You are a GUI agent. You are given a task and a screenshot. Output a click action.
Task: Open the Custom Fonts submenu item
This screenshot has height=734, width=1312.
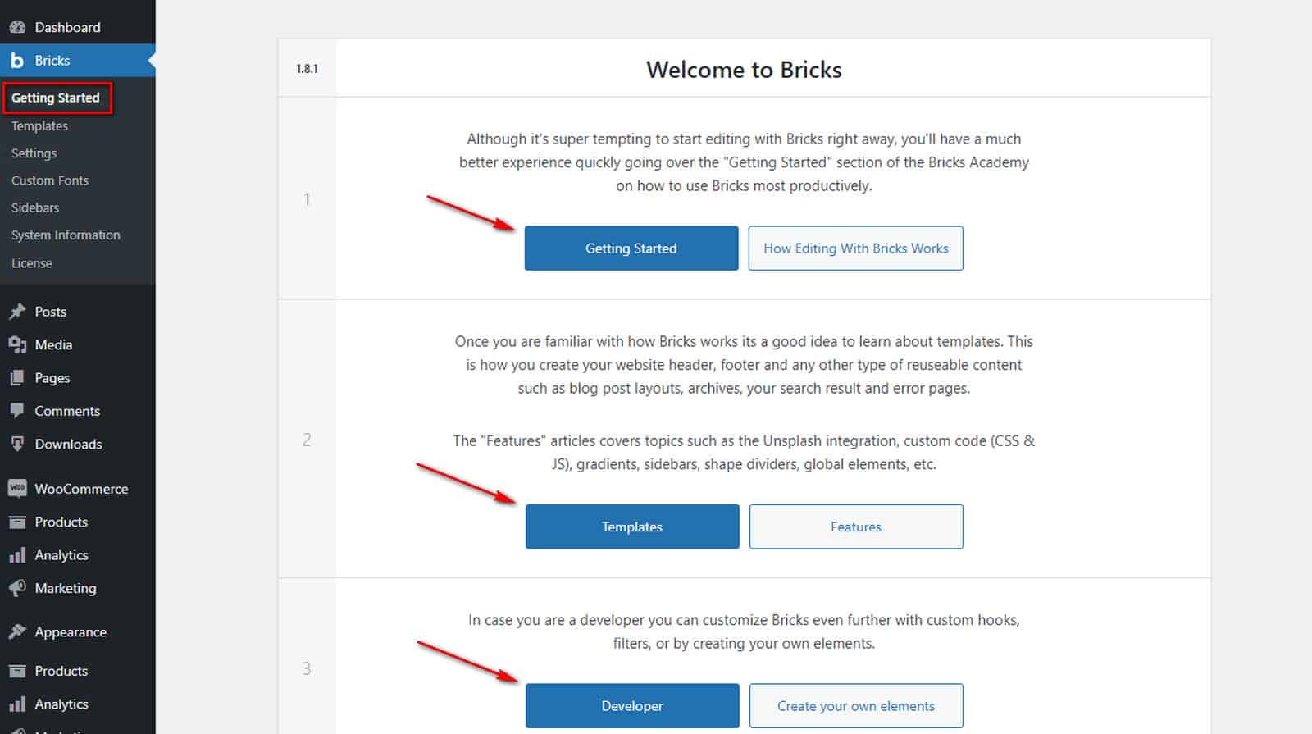(50, 180)
